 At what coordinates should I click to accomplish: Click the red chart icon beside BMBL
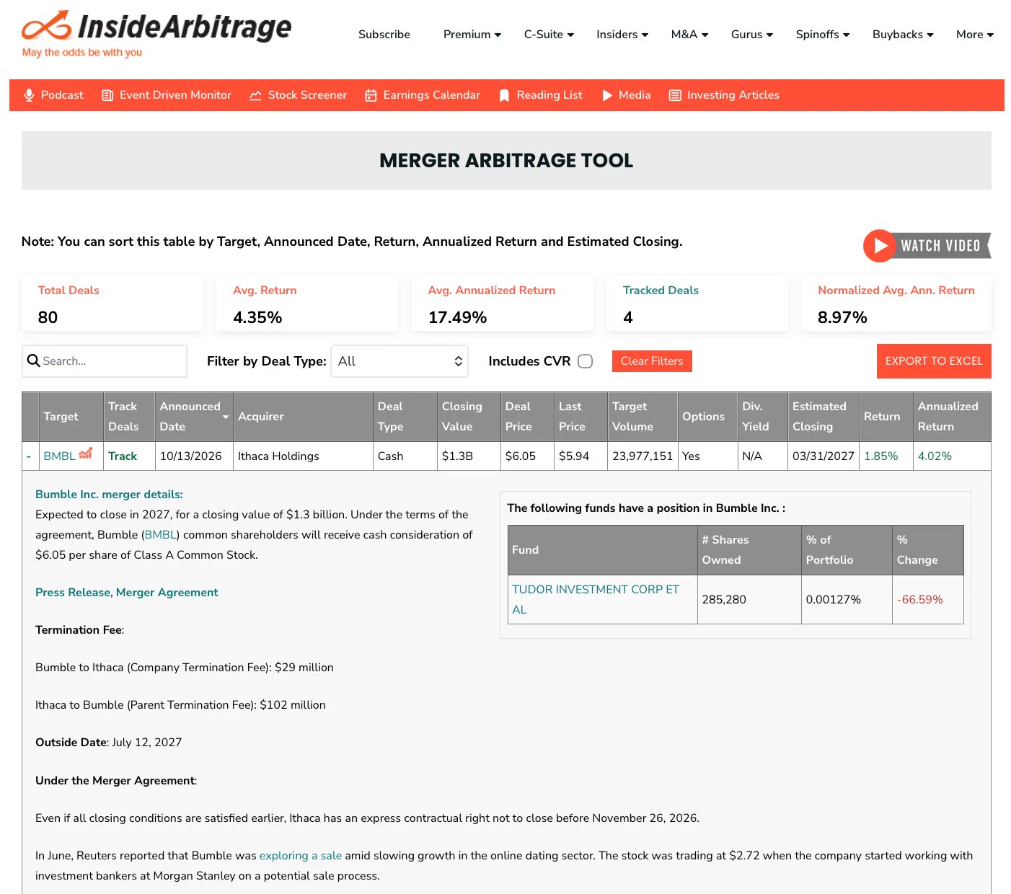tap(86, 453)
